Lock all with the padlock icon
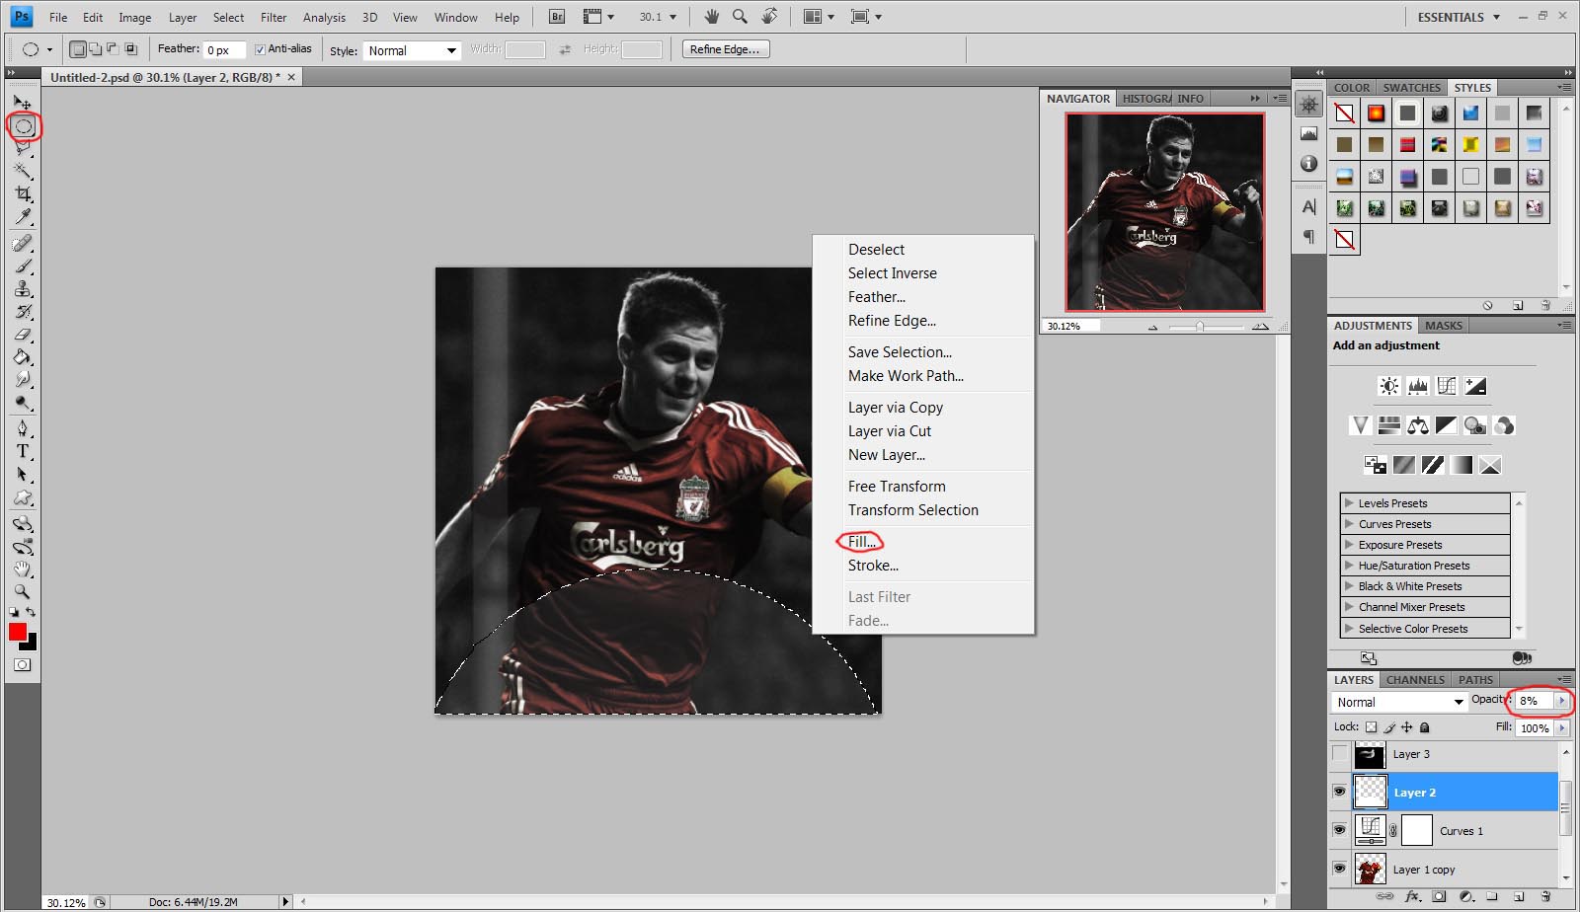This screenshot has width=1580, height=912. tap(1424, 727)
